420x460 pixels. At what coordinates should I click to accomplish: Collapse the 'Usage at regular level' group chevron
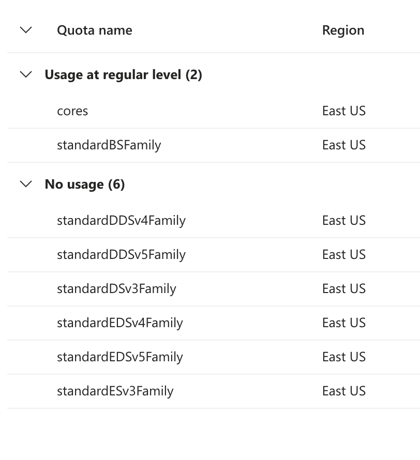(x=26, y=75)
